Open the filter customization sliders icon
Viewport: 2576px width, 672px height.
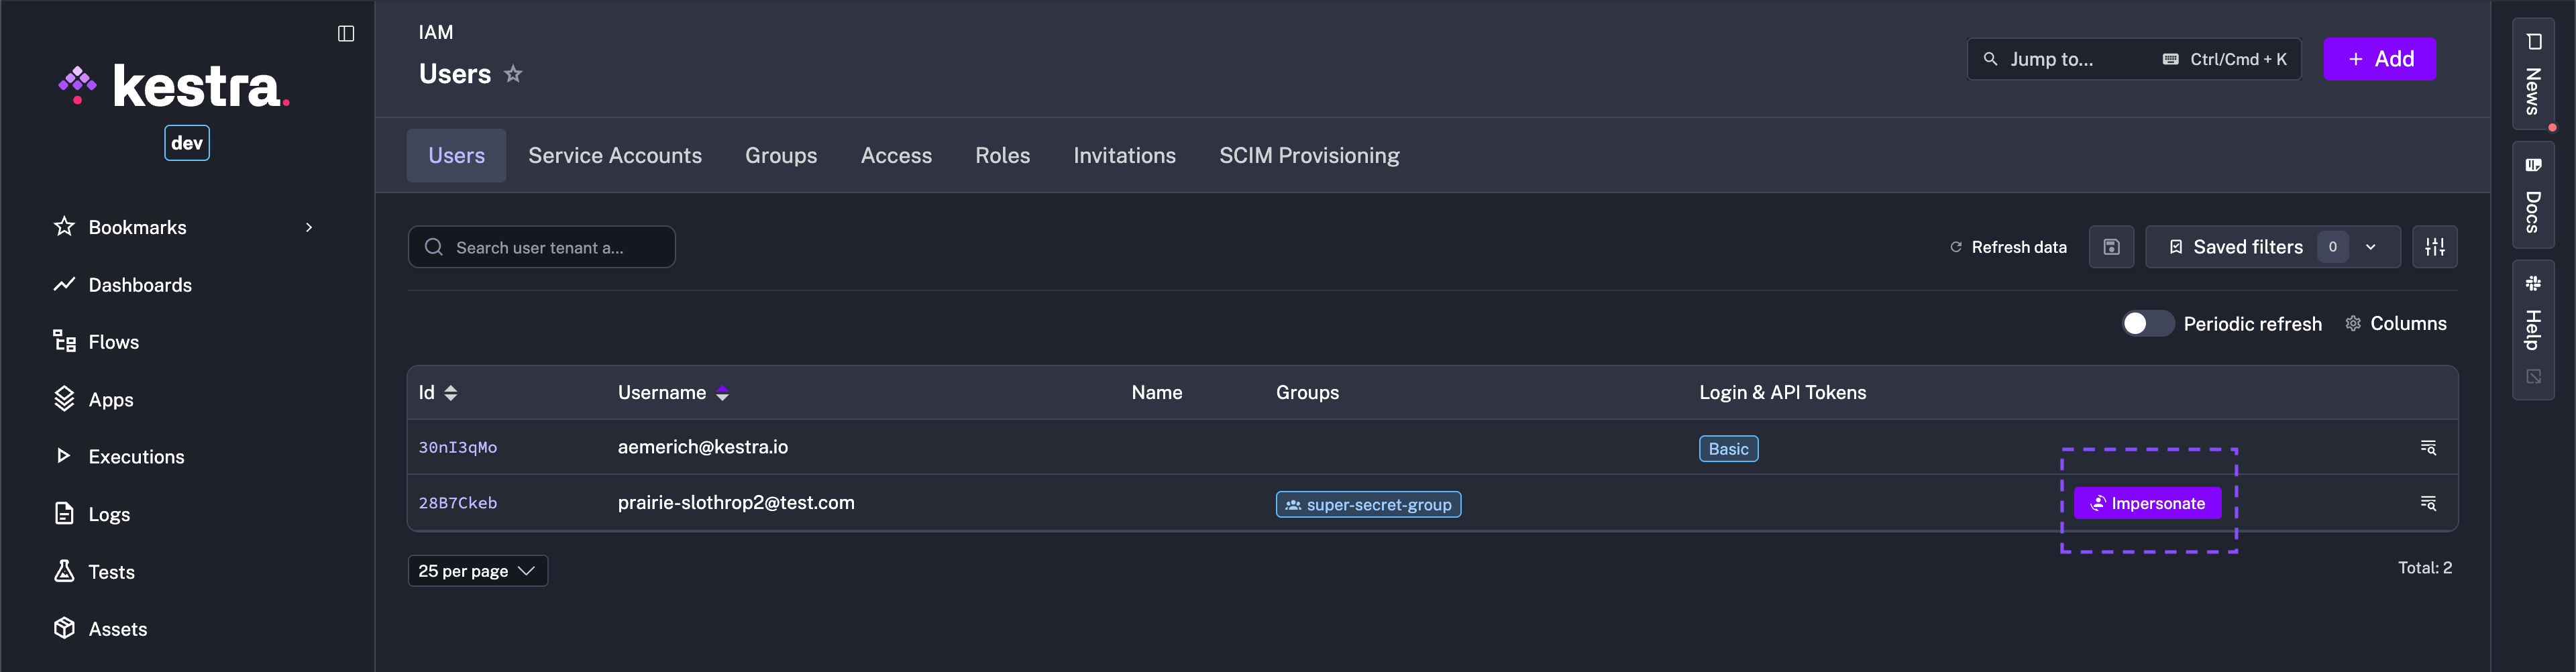[x=2434, y=247]
